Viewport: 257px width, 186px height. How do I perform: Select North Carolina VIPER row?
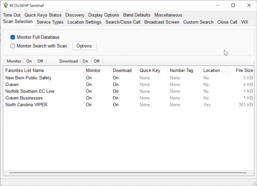129,105
